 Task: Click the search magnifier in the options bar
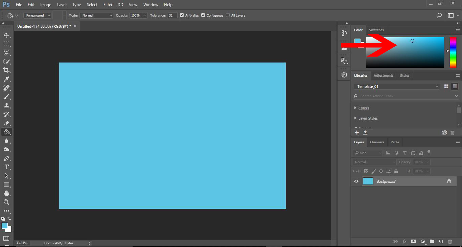[439, 15]
